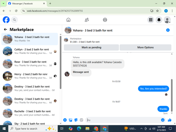Send a thumbs-up like
The width and height of the screenshot is (176, 132).
coord(170,120)
